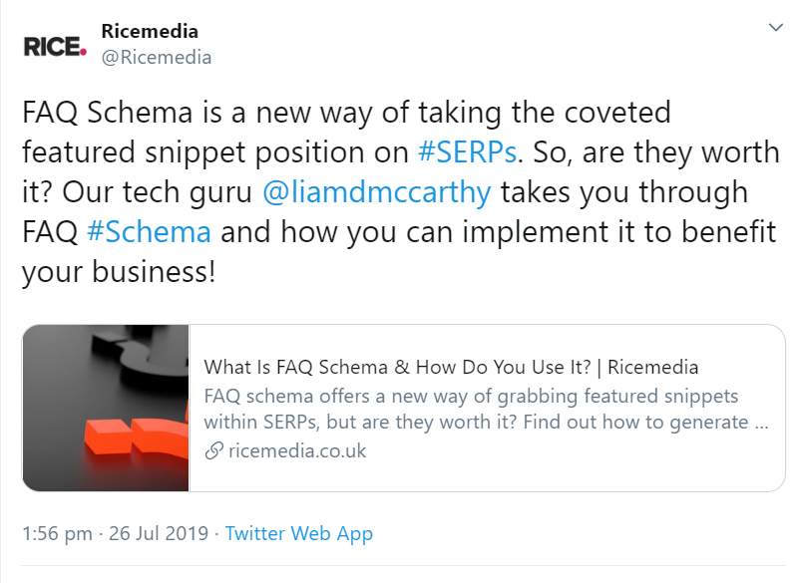Click the orange 3D shape in card image

[137, 438]
